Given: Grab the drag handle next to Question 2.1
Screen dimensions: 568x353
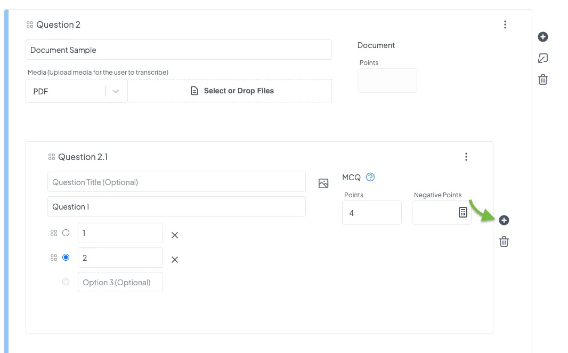Looking at the screenshot, I should (52, 157).
